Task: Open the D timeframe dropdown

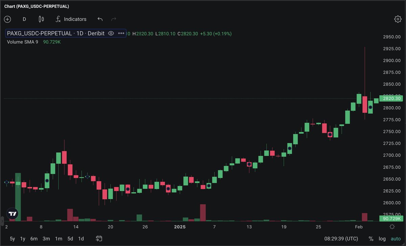Action: pyautogui.click(x=24, y=19)
